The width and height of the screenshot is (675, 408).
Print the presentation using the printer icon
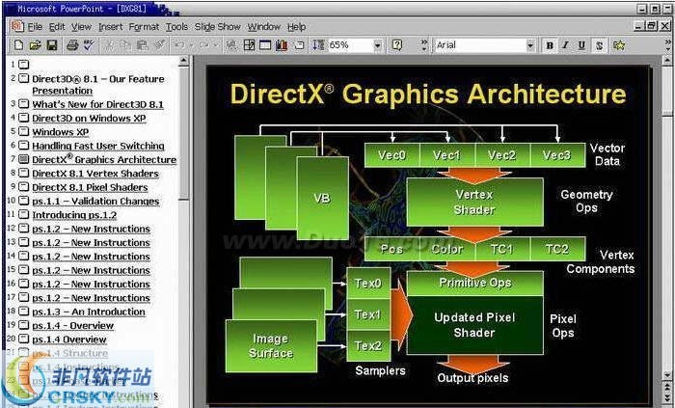coord(71,45)
